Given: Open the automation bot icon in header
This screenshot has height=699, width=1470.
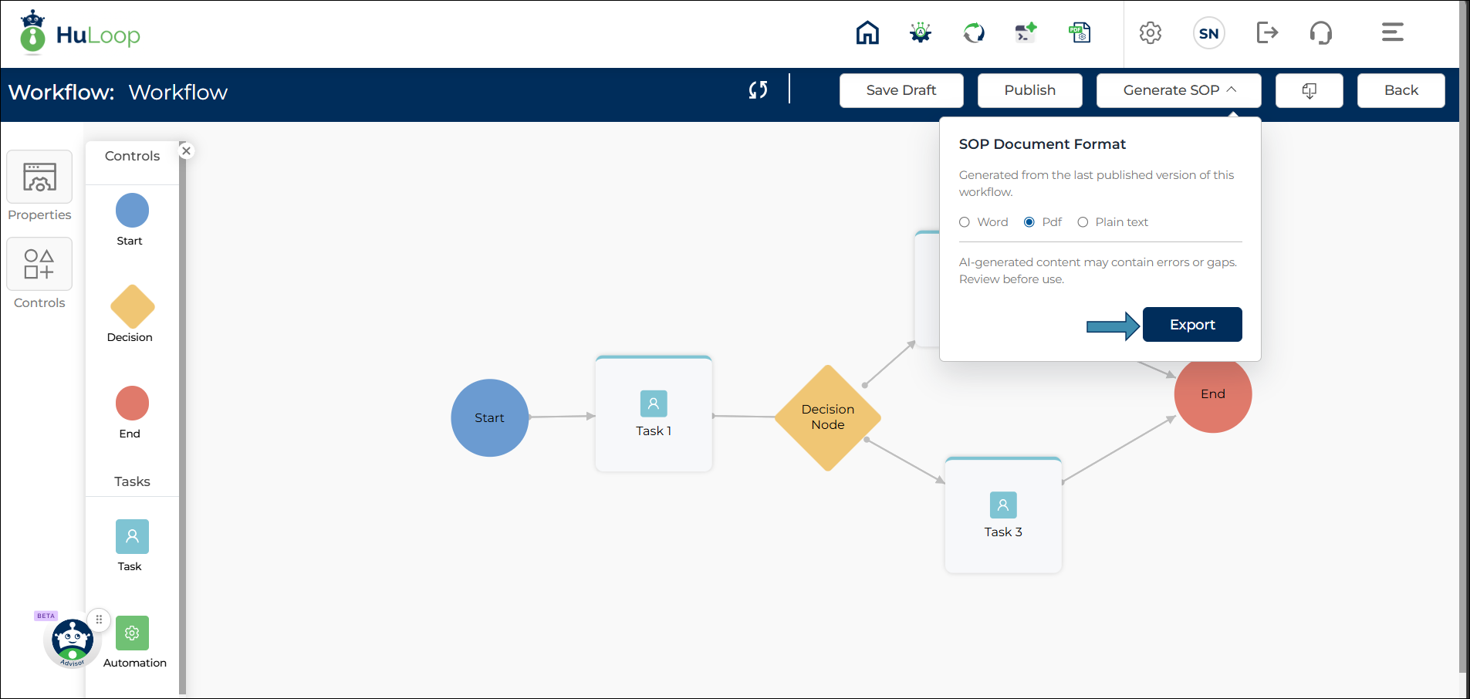Looking at the screenshot, I should click(x=921, y=33).
